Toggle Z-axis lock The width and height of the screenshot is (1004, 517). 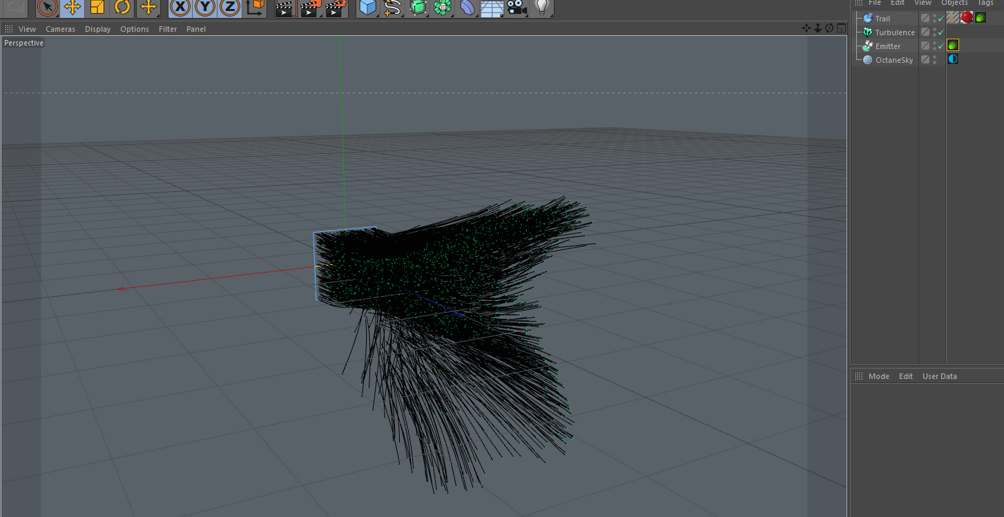230,8
